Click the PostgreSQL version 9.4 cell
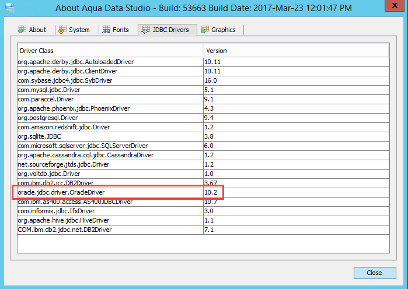Image resolution: width=408 pixels, height=289 pixels. (296, 118)
